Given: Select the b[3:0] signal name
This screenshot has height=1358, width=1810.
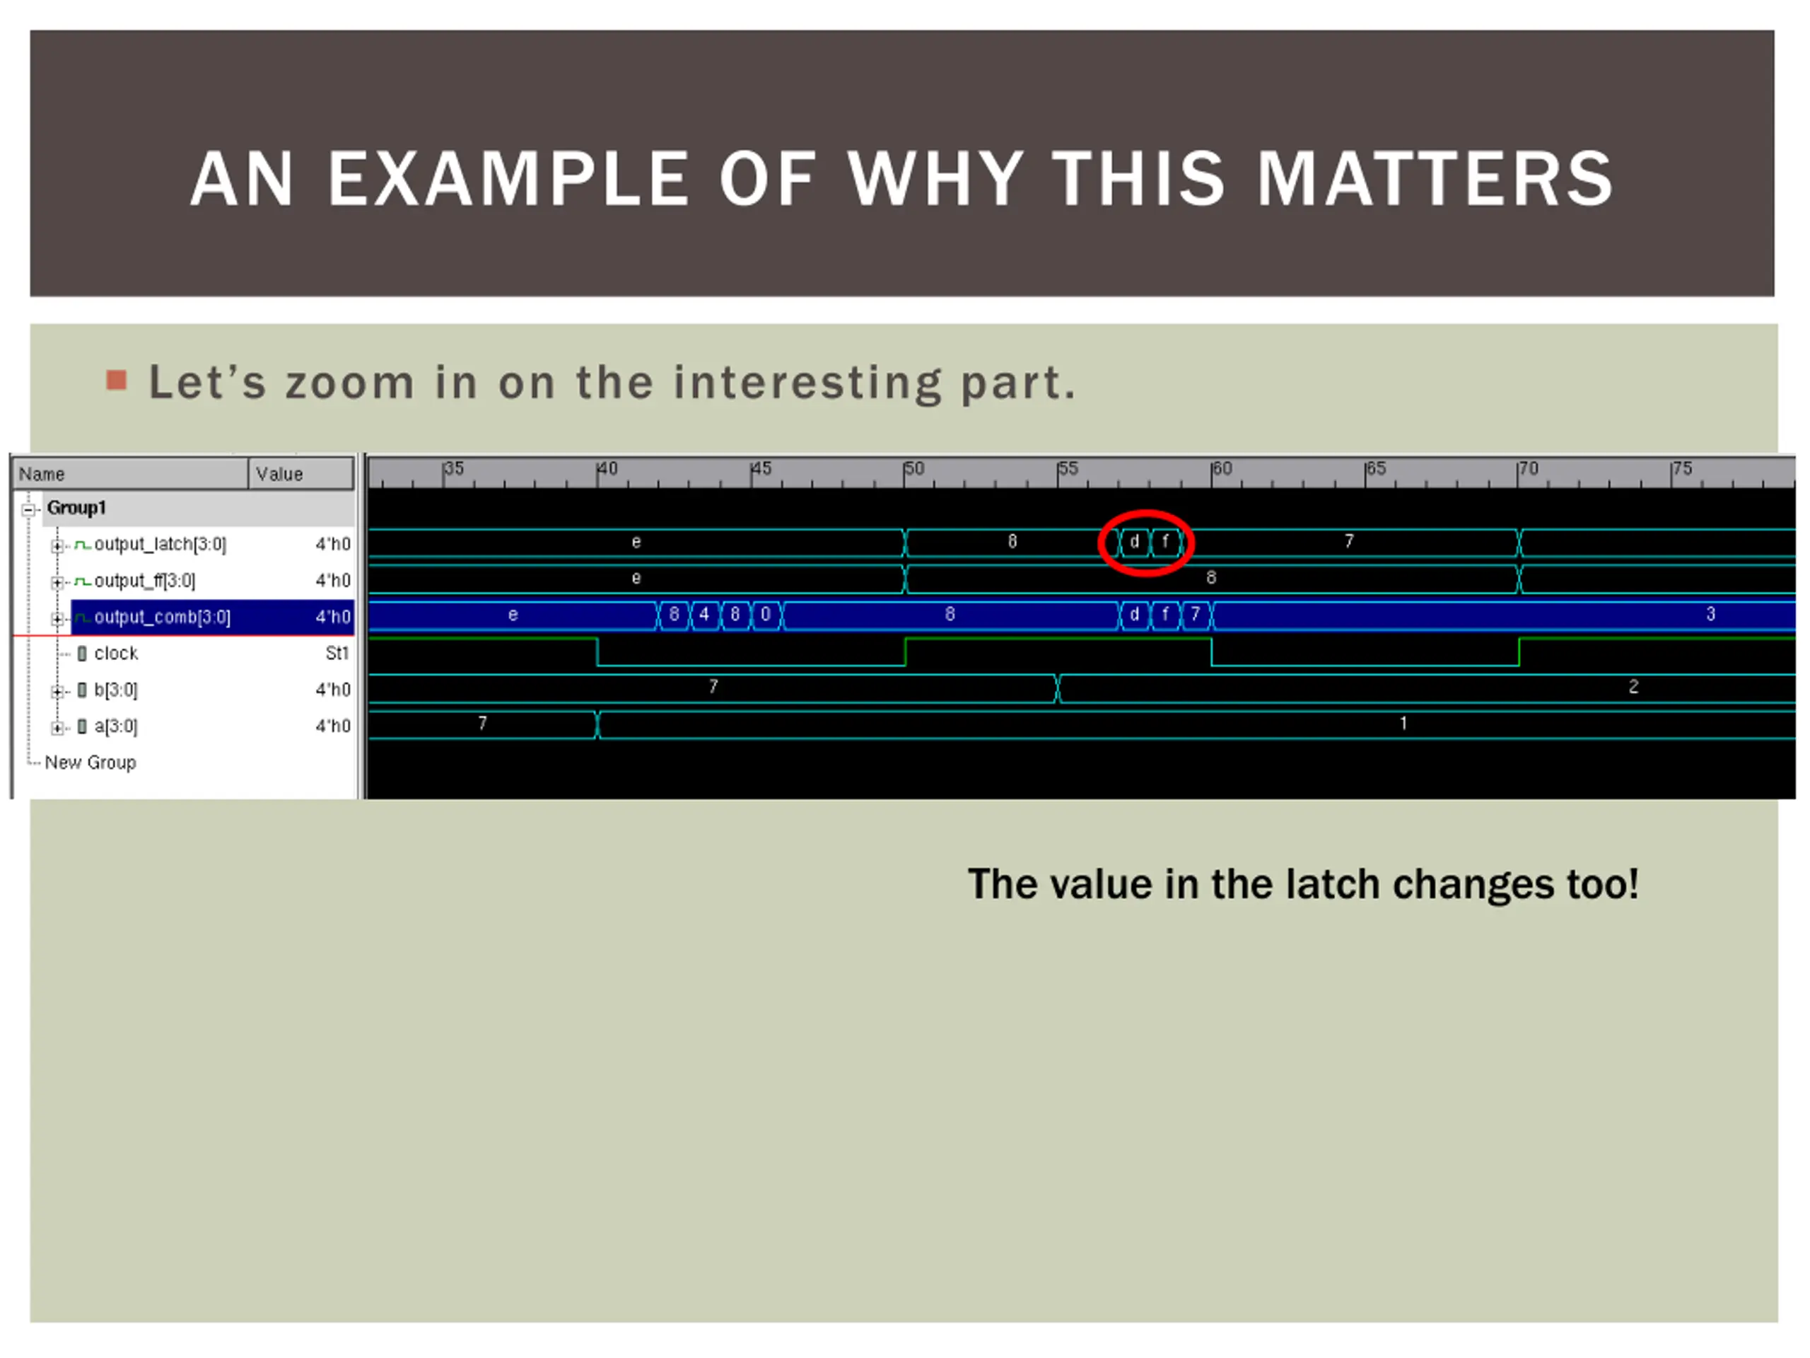Looking at the screenshot, I should coord(115,690).
